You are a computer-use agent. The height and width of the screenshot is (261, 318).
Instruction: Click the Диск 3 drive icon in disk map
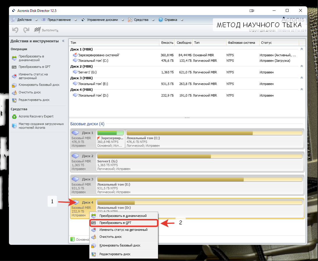(75, 179)
